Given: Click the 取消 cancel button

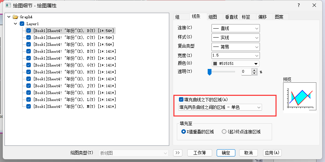Looking at the screenshot, I should click(248, 153).
